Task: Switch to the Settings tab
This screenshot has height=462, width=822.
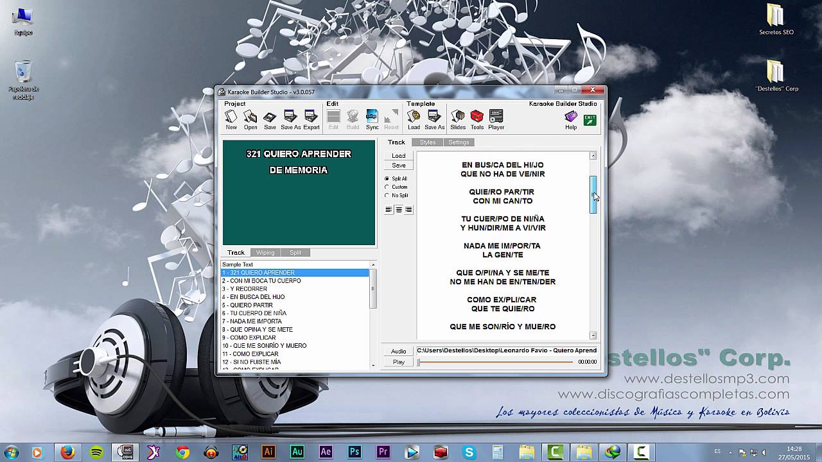Action: 459,142
